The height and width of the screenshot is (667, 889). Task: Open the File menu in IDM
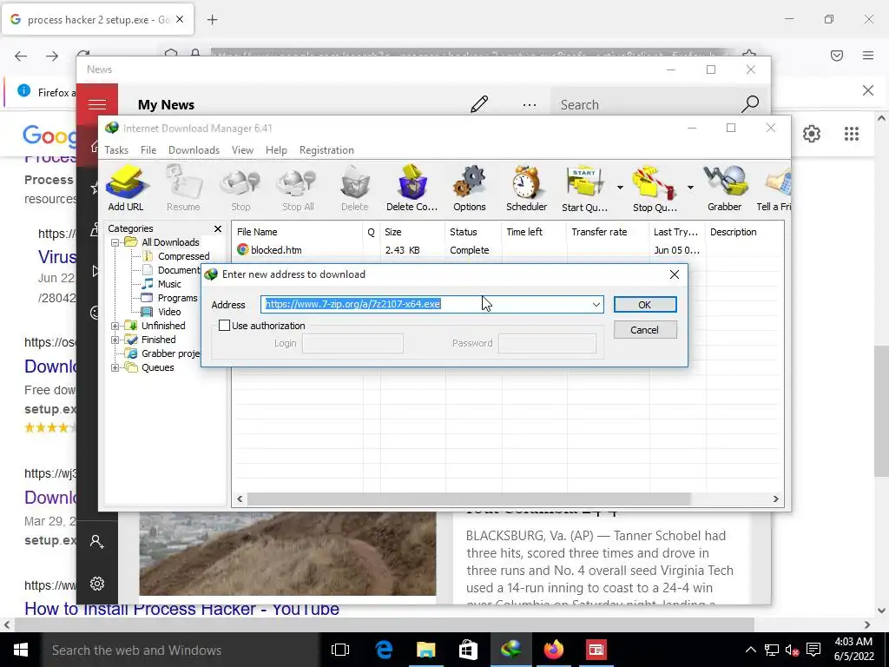tap(148, 150)
